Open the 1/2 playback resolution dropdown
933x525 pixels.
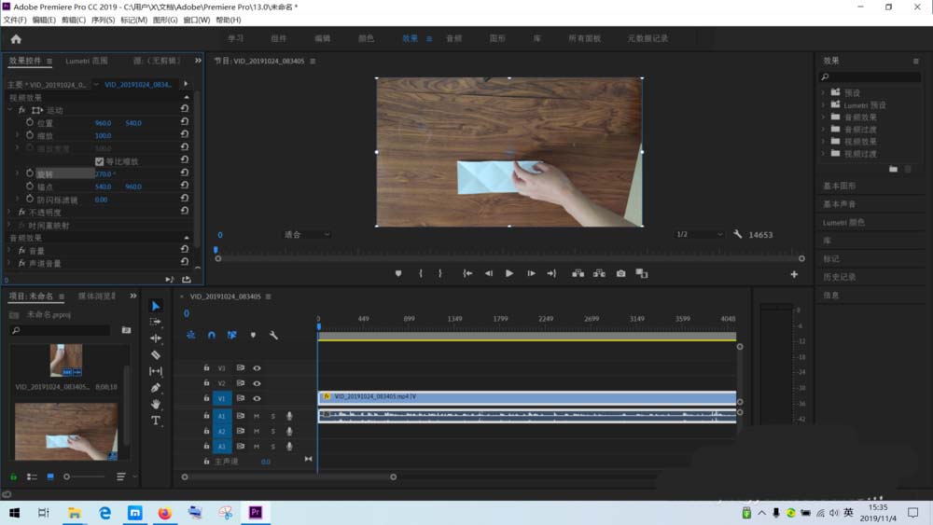[699, 235]
